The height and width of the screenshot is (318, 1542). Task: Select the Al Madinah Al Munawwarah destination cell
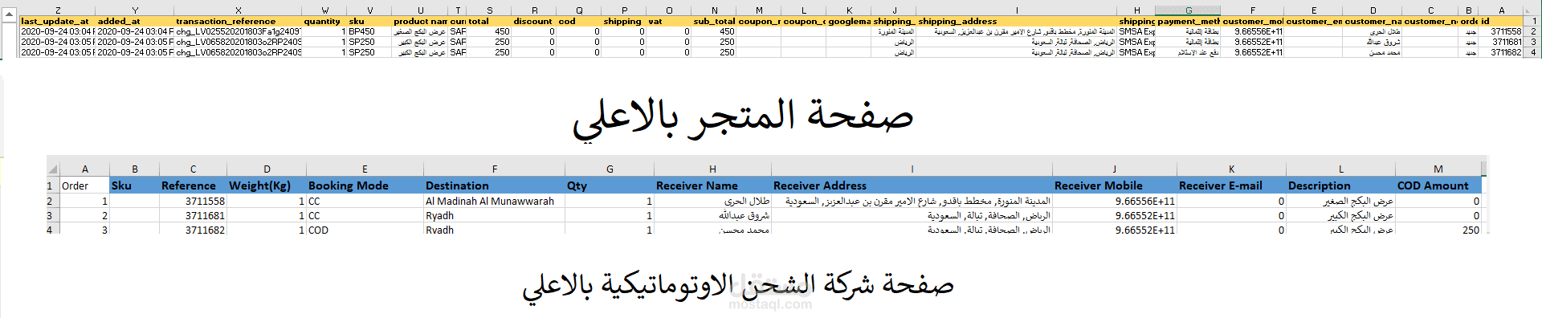[x=495, y=202]
